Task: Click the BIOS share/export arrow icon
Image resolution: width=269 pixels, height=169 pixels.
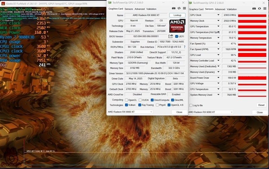Action: (170, 36)
